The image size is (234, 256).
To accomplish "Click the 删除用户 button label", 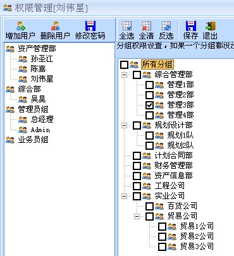I will (55, 36).
